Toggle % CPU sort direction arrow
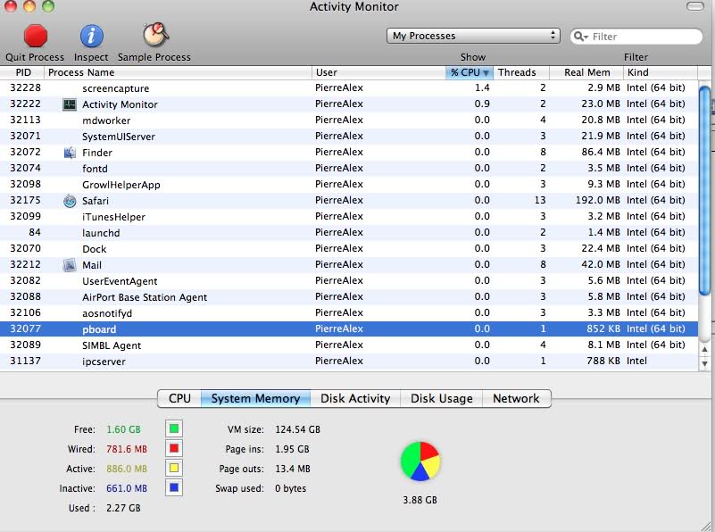Screen dimensions: 715x532 tap(486, 73)
